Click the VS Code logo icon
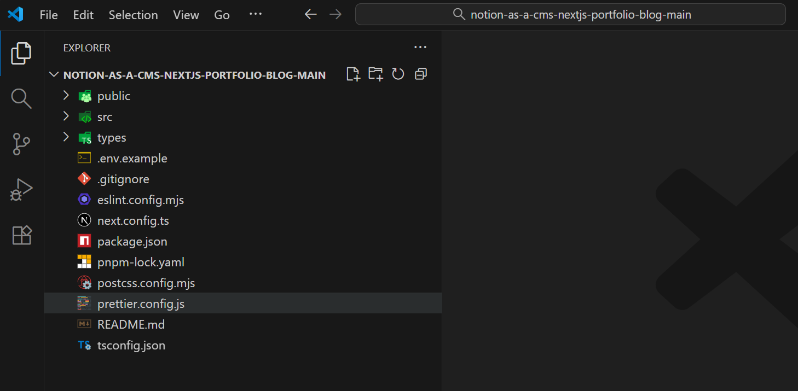The height and width of the screenshot is (391, 798). pyautogui.click(x=15, y=15)
